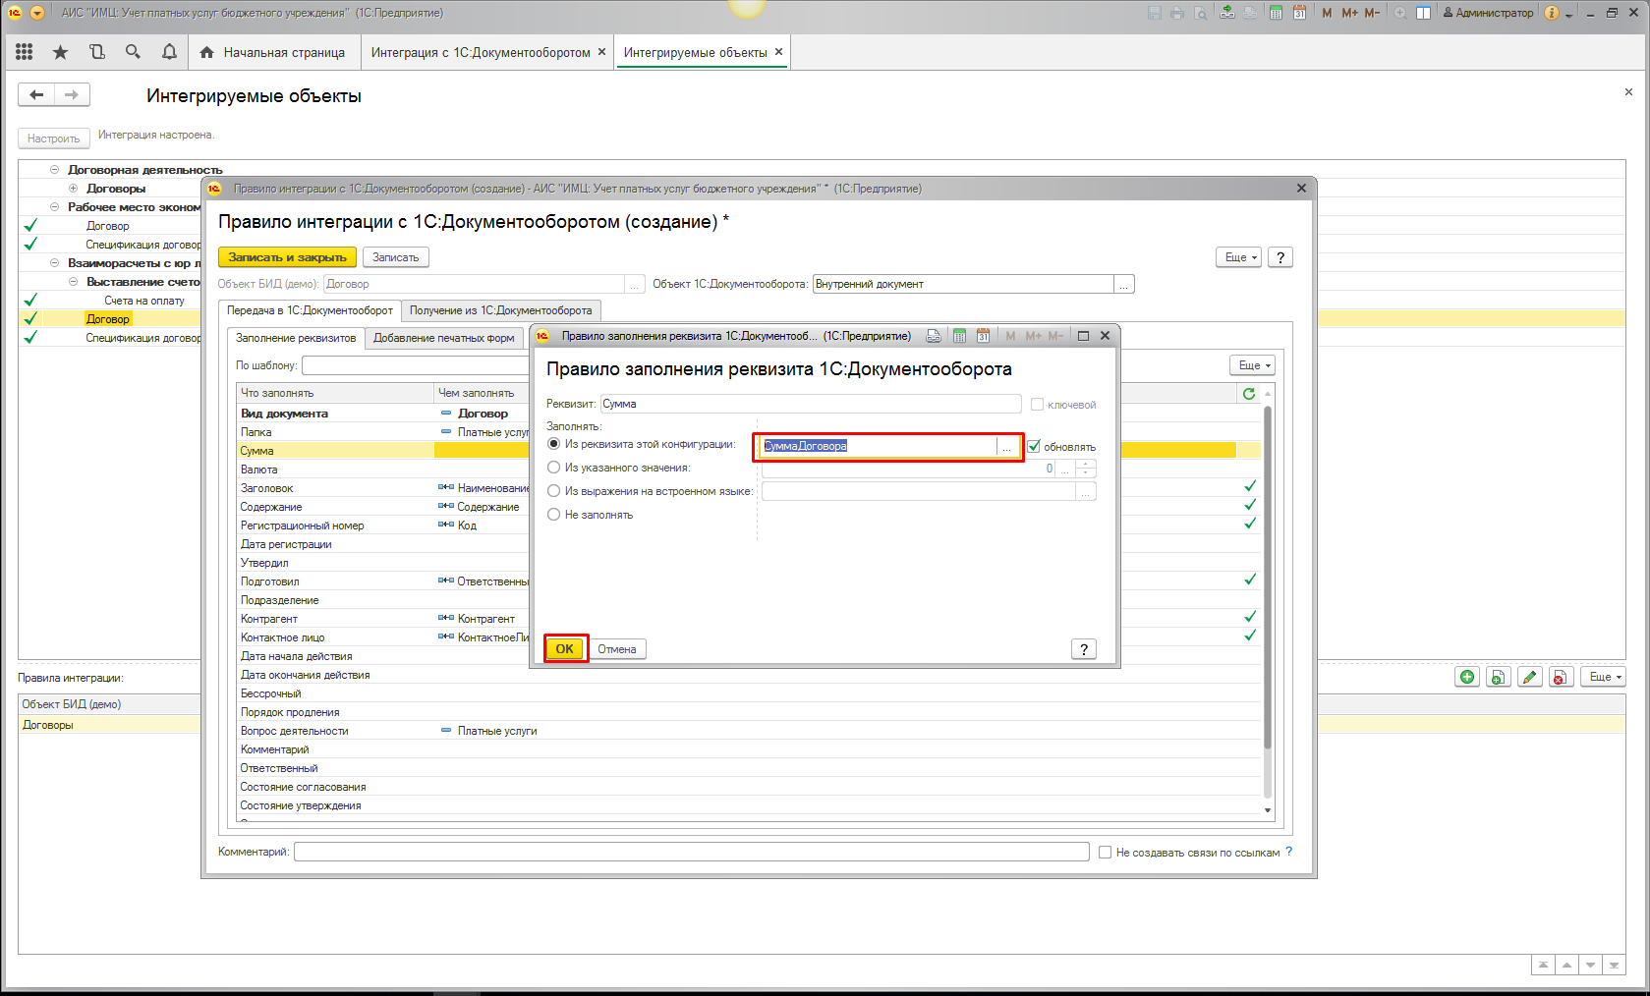Viewport: 1650px width, 996px height.
Task: Open the sections menu grid icon
Action: (25, 52)
